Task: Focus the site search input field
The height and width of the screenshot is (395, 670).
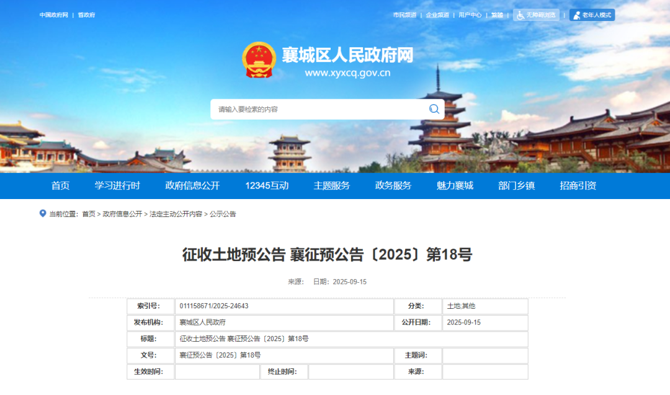Action: [316, 109]
